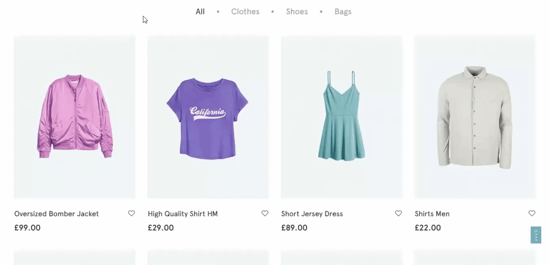Add Oversized Bomber Jacket to wishlist

tap(131, 213)
